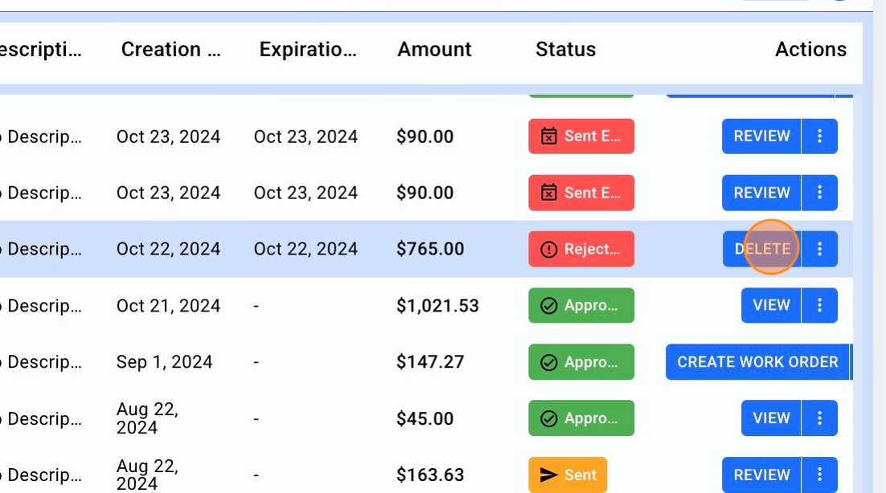Image resolution: width=886 pixels, height=493 pixels.
Task: Create work order for the $147.27 estimate
Action: [x=757, y=362]
